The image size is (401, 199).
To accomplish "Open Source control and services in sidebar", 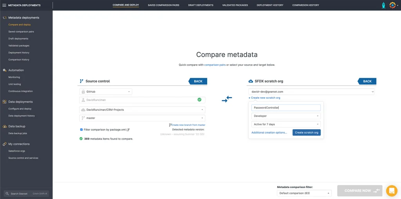I will tap(23, 158).
